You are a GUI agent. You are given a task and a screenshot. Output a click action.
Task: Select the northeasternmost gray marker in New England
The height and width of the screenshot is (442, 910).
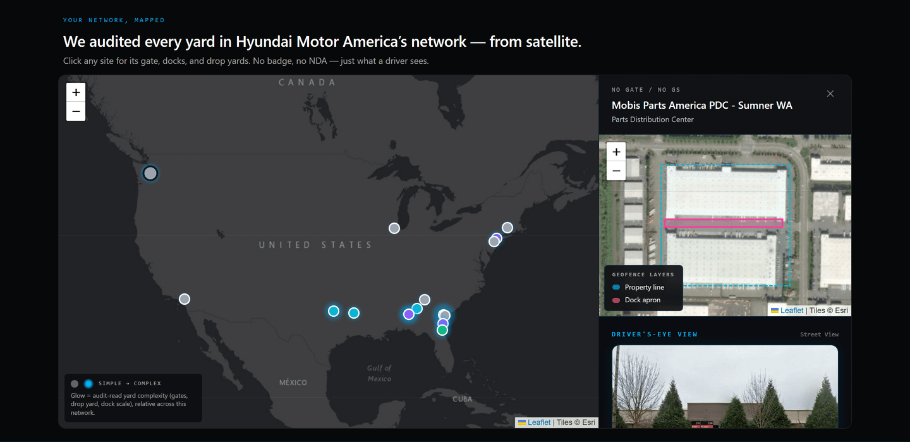(507, 228)
